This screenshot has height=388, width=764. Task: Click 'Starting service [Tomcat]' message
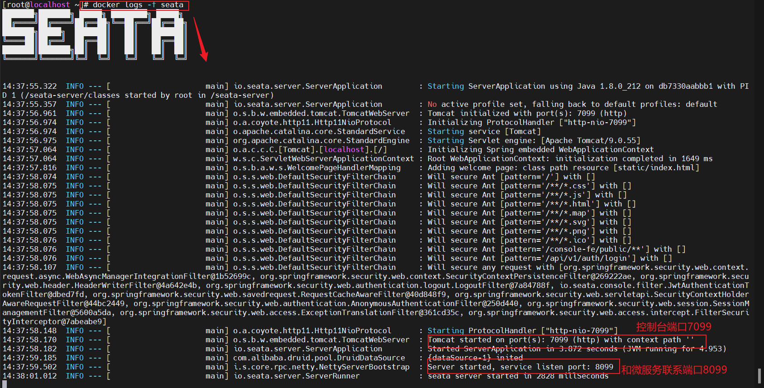point(484,131)
